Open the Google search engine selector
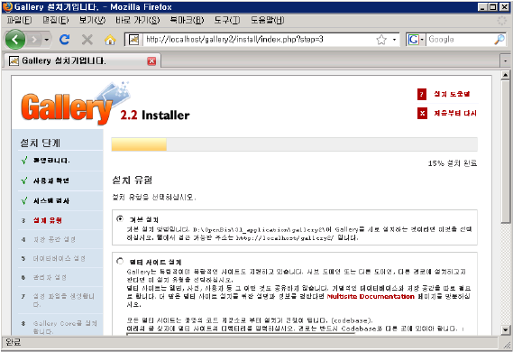 416,40
